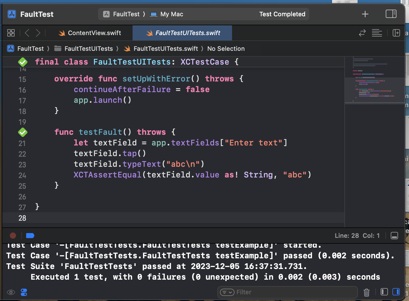Open FaultTest scheme selector
409x301 pixels.
tap(121, 14)
